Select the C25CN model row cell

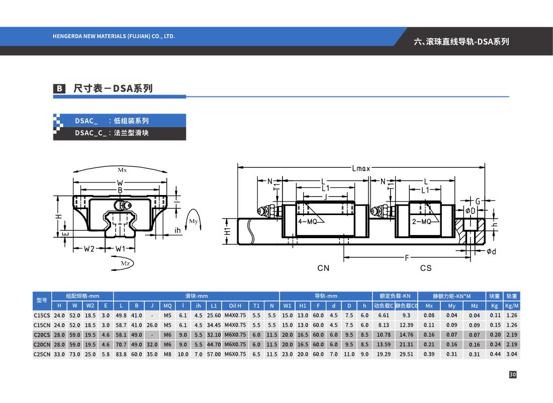click(x=42, y=354)
